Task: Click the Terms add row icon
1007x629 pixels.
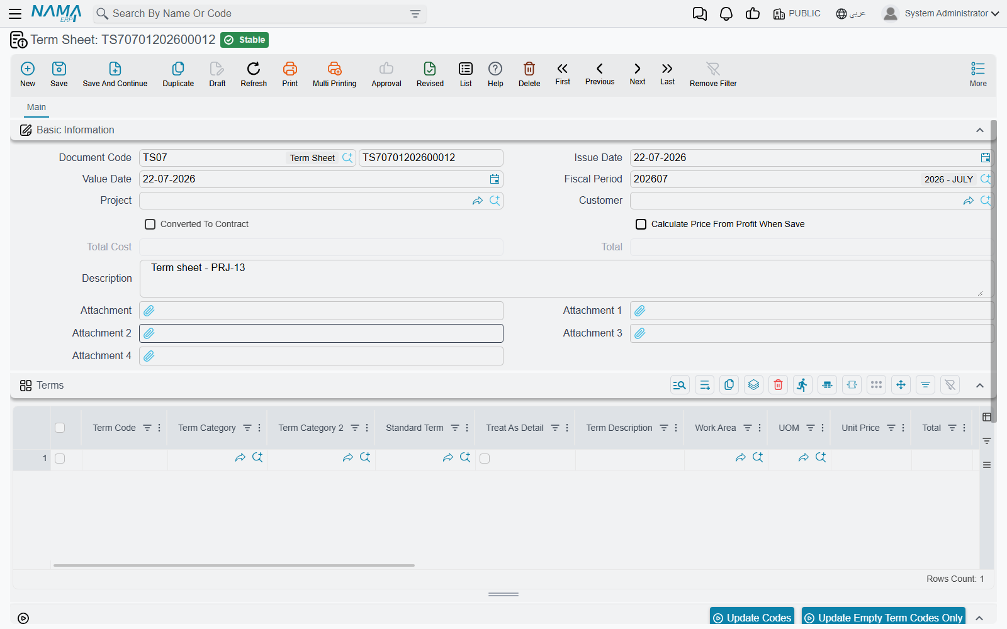Action: point(705,385)
